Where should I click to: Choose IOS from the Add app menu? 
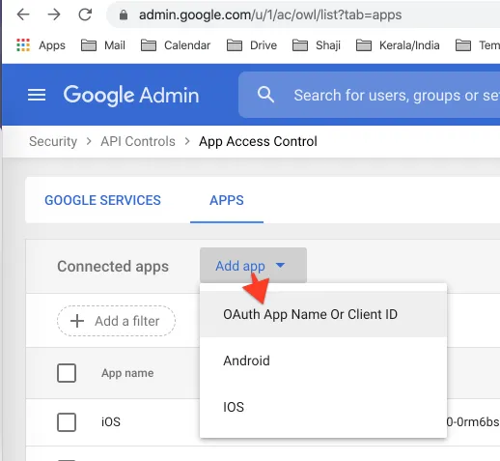[x=323, y=407]
